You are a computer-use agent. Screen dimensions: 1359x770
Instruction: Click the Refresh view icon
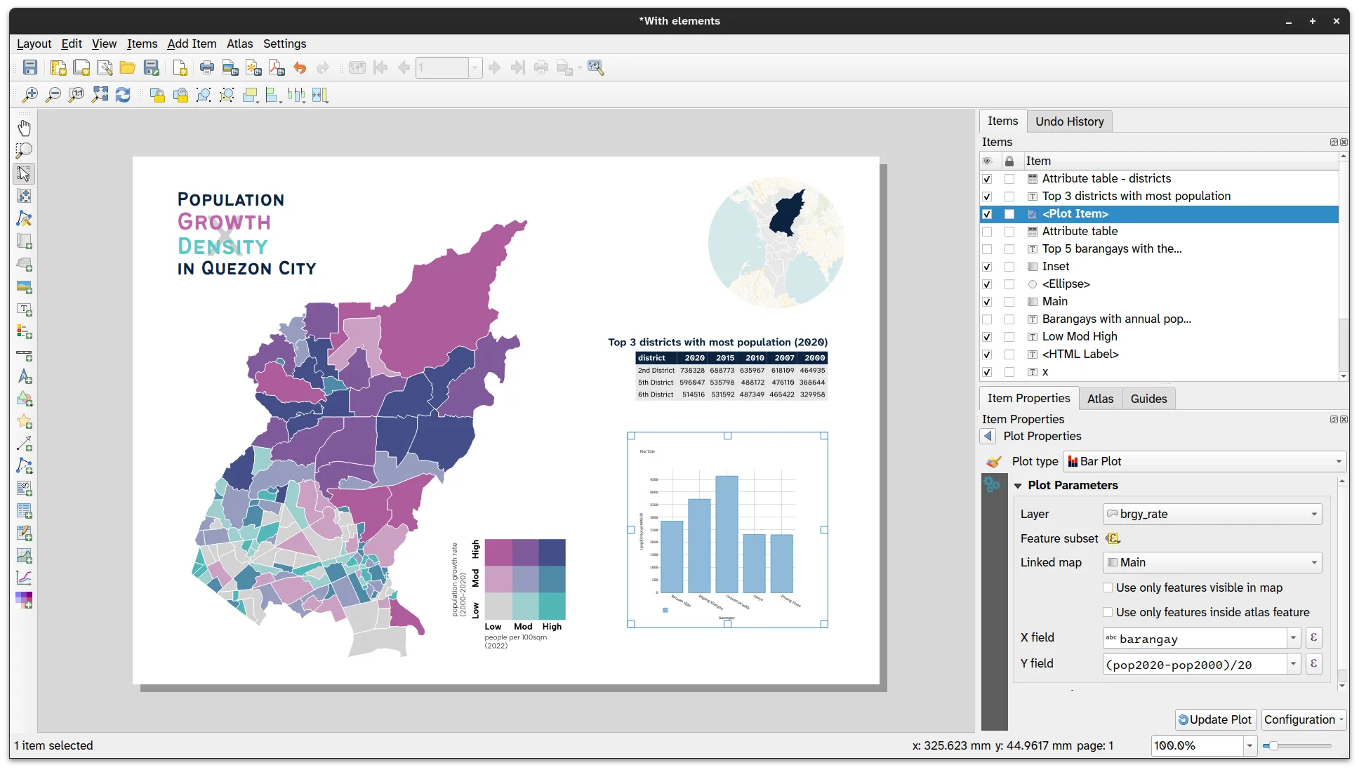(123, 95)
